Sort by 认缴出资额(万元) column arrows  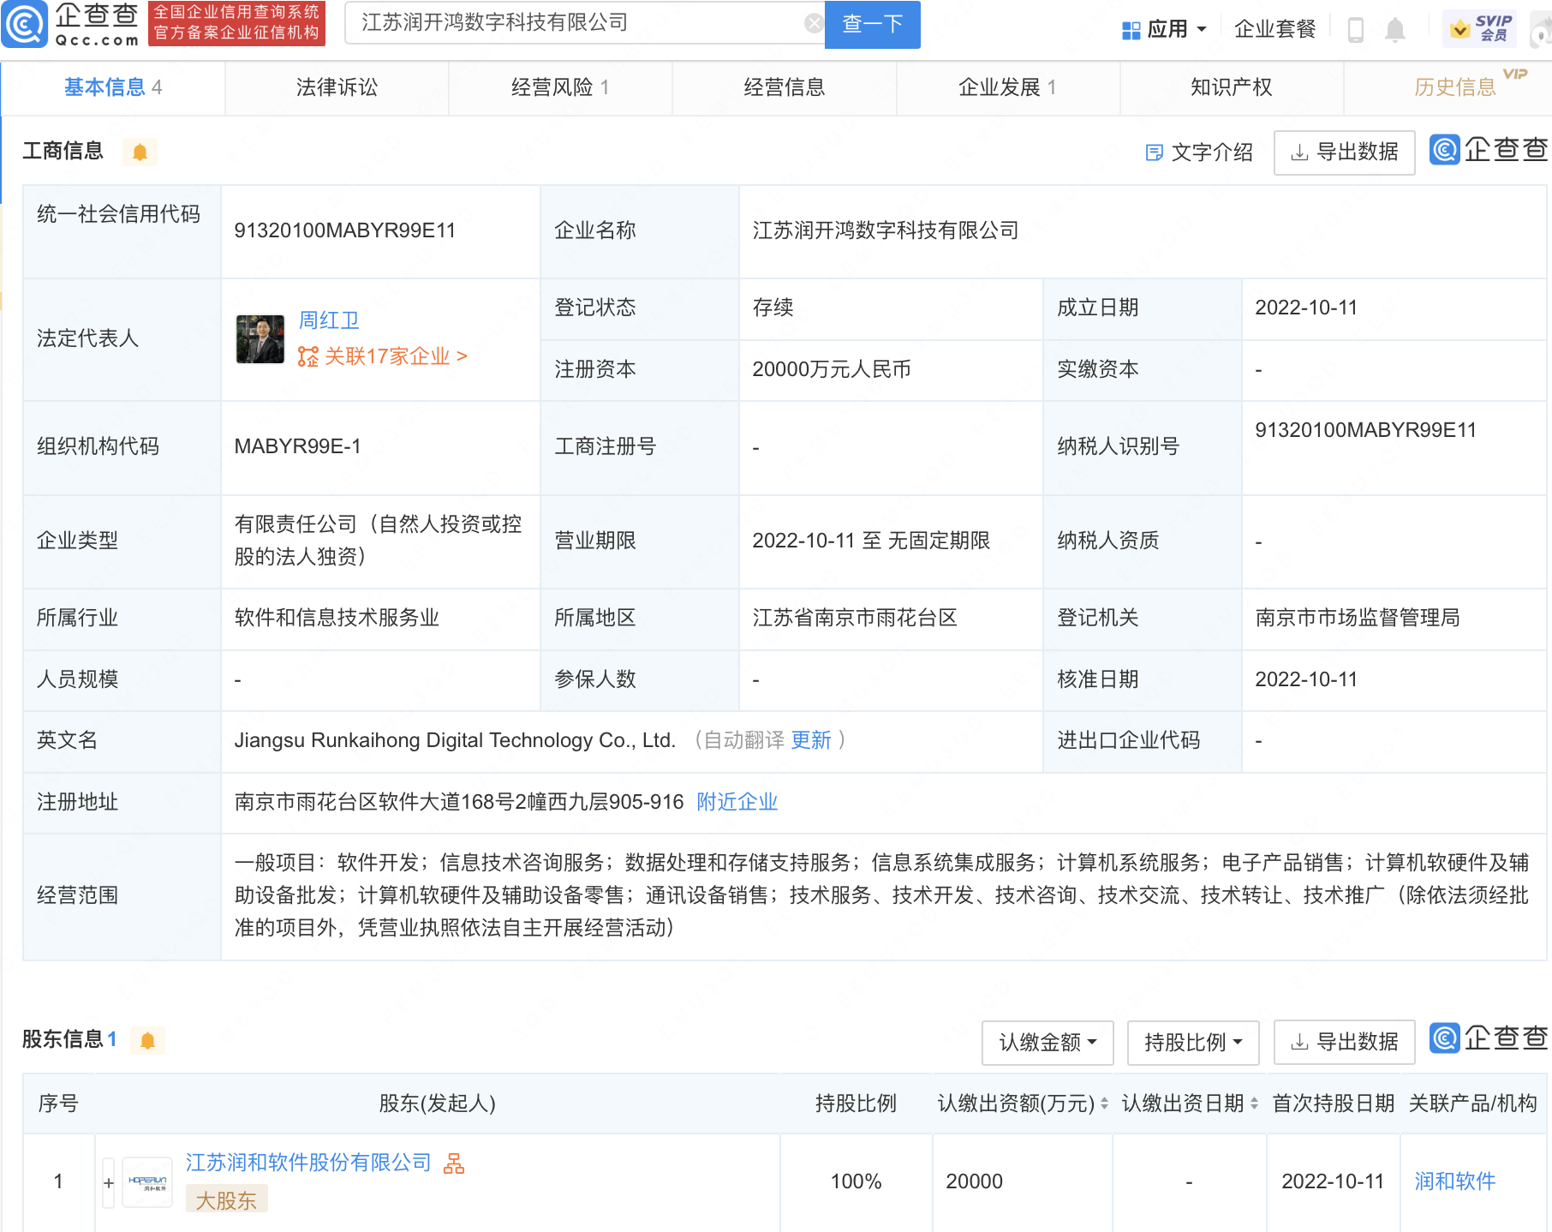(1104, 1103)
